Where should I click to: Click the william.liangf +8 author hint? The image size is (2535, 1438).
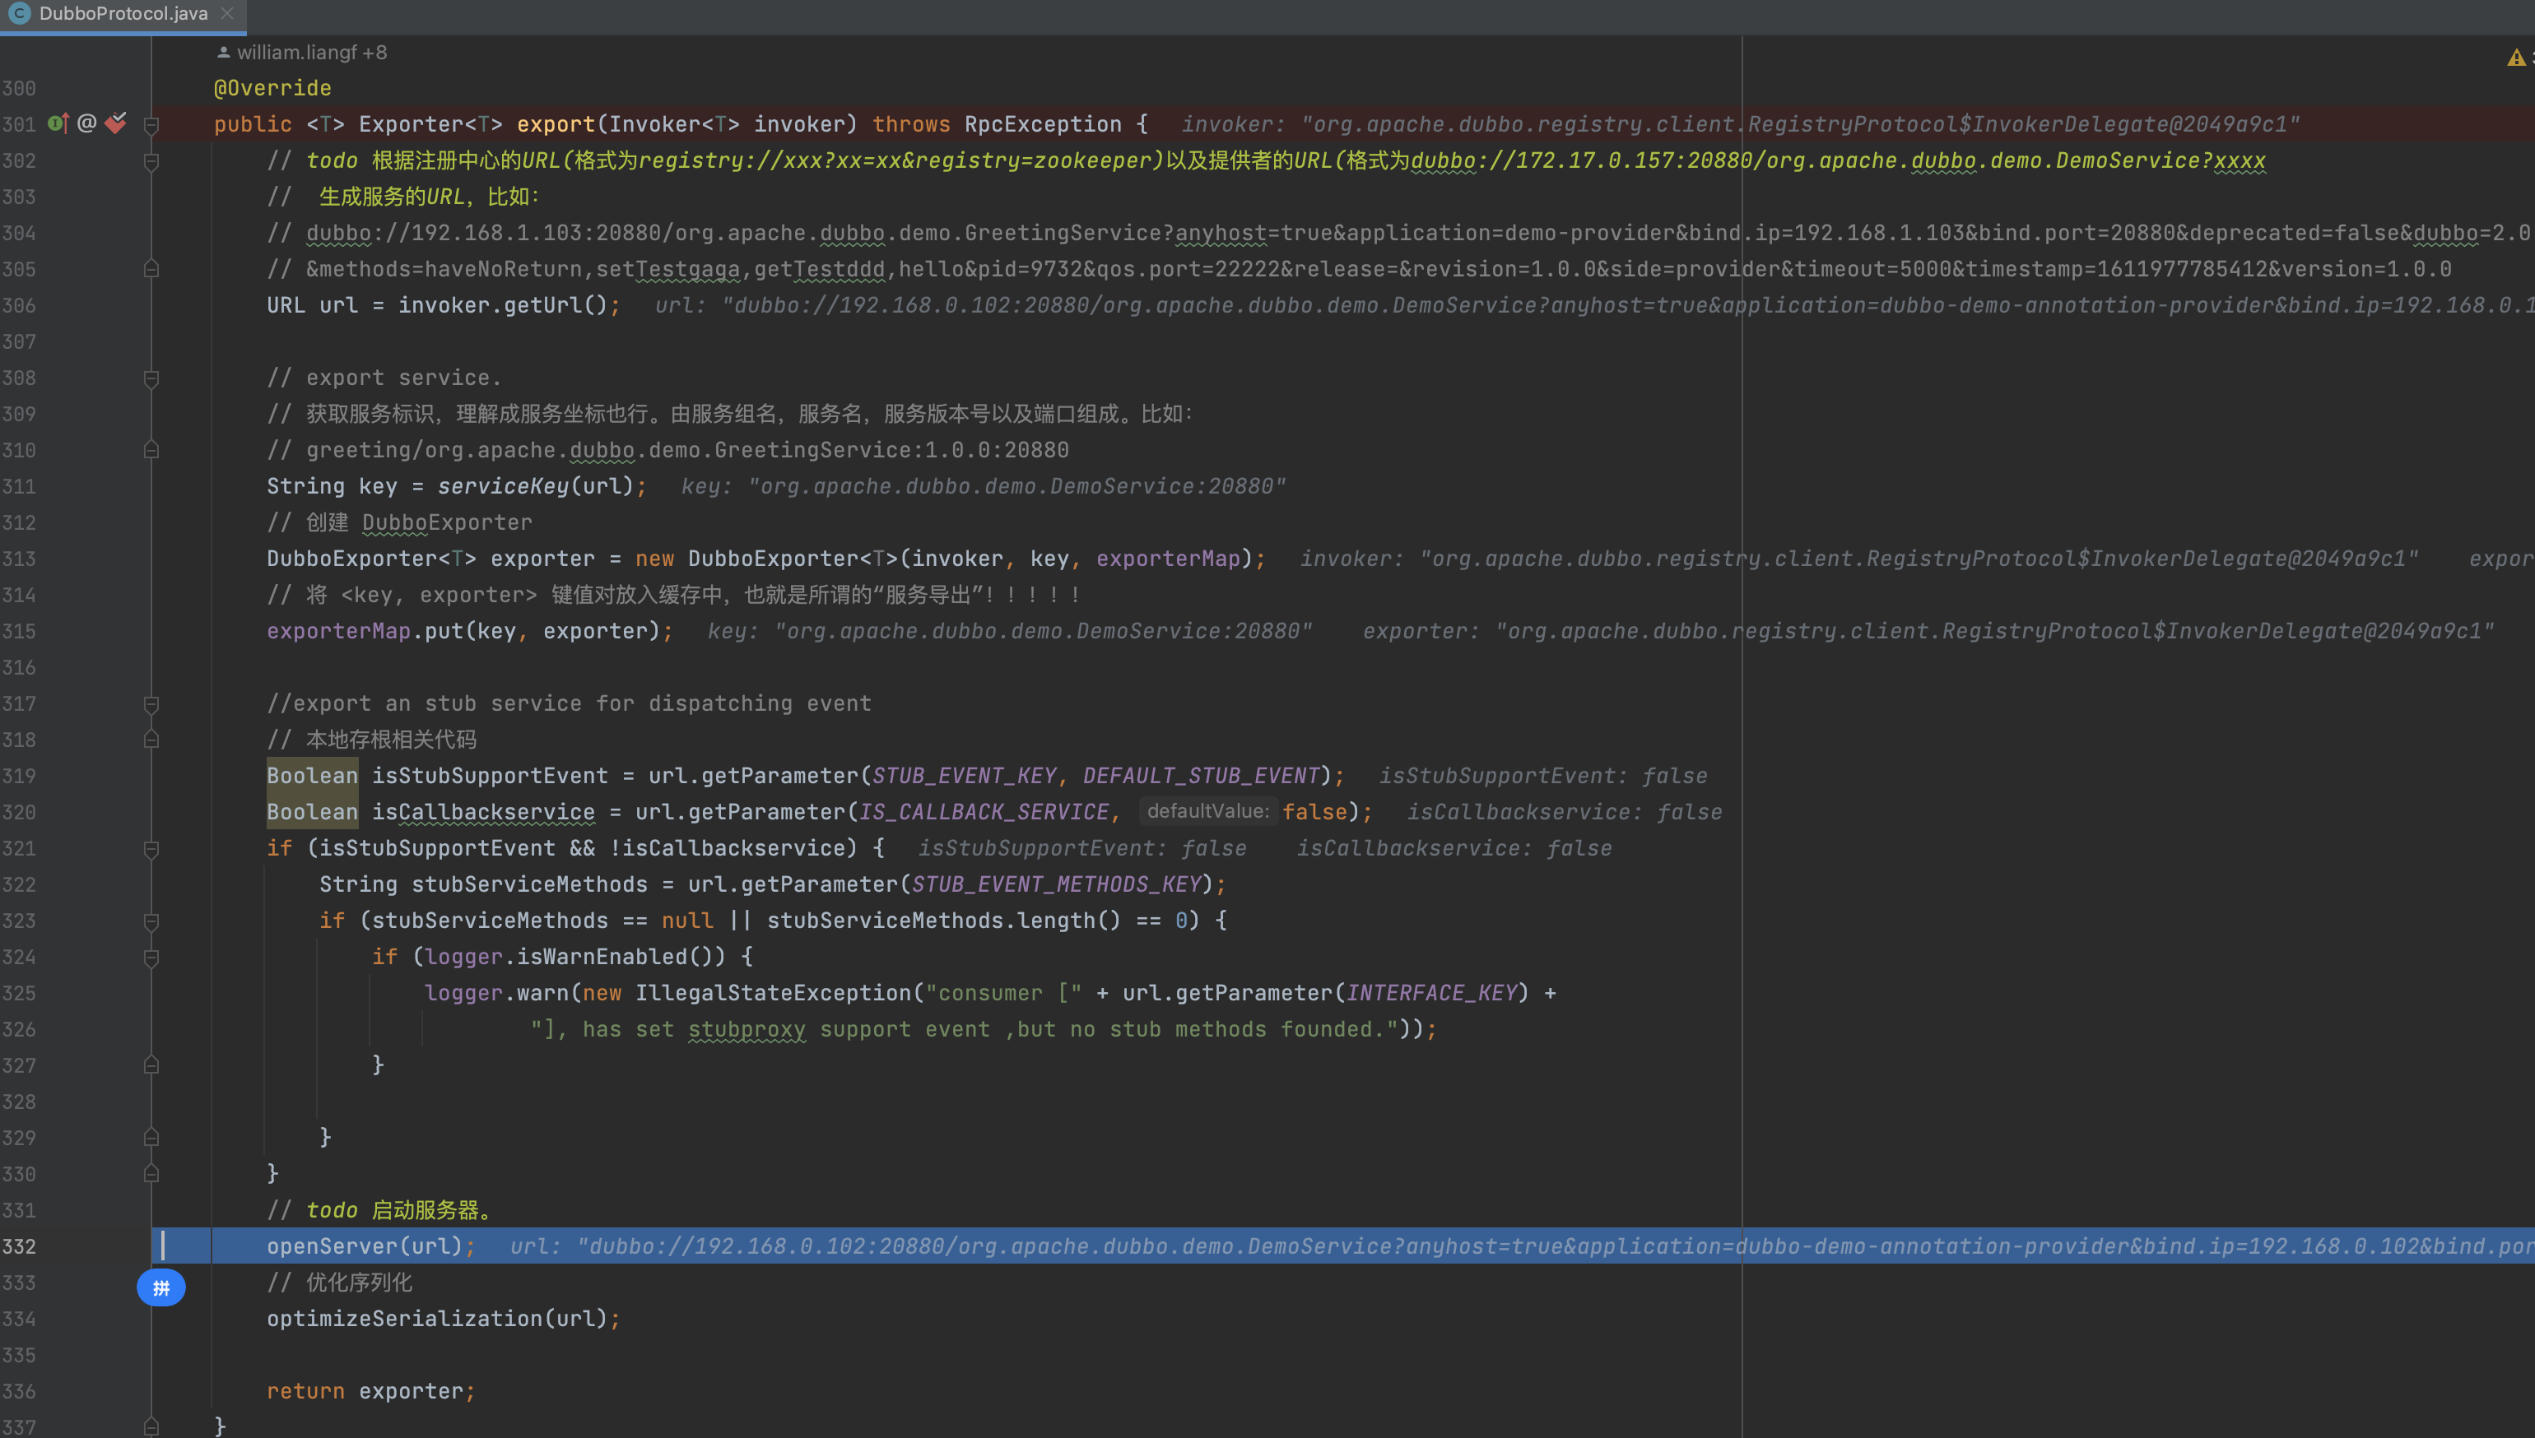[x=311, y=53]
